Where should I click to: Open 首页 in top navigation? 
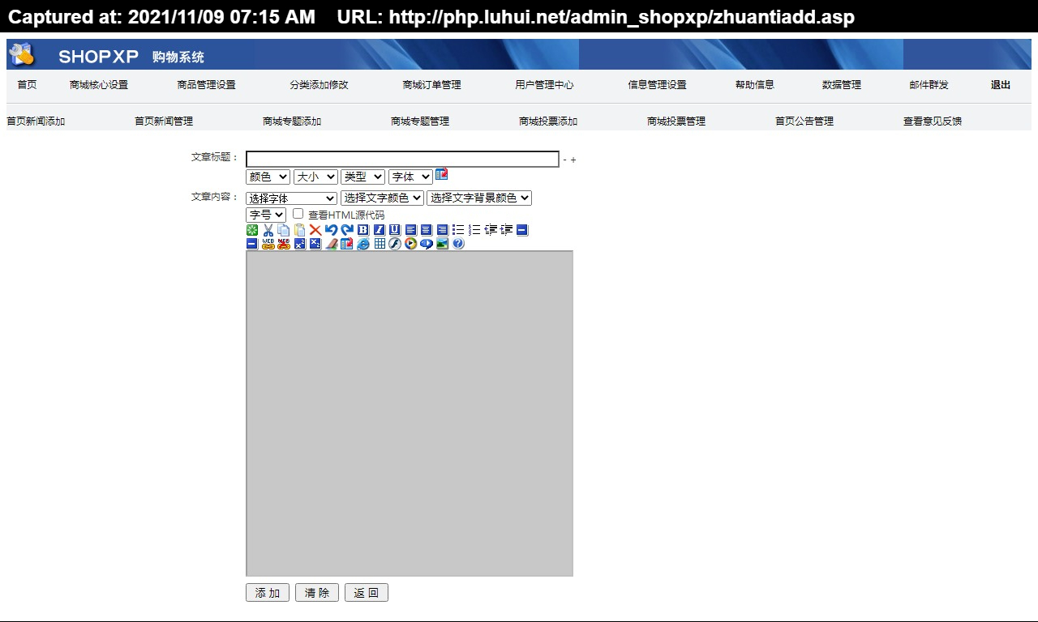pyautogui.click(x=27, y=85)
